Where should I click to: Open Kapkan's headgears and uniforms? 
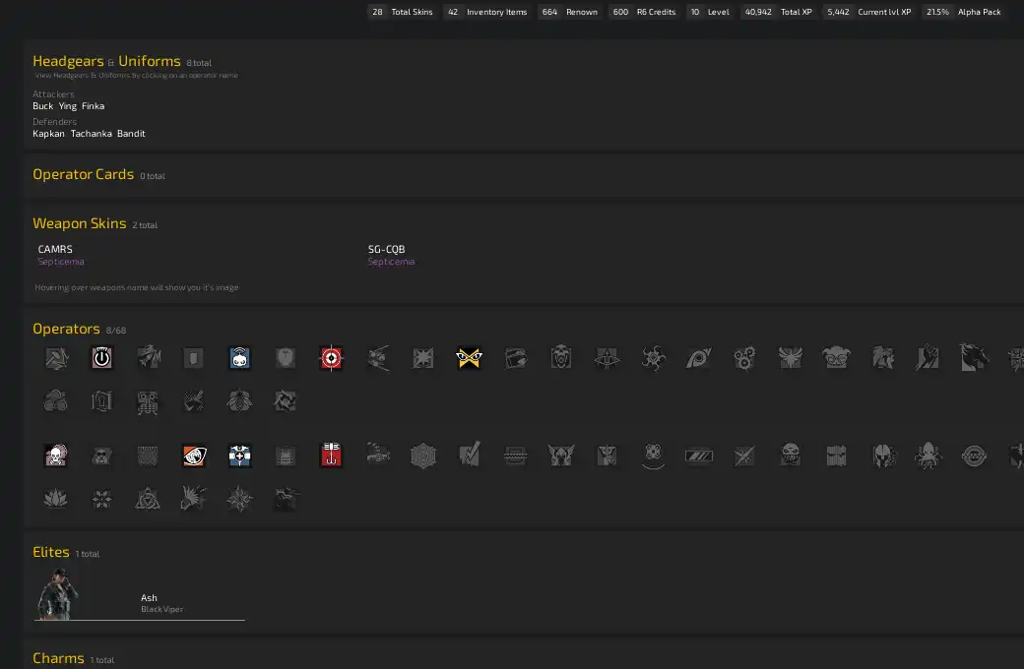[x=48, y=133]
